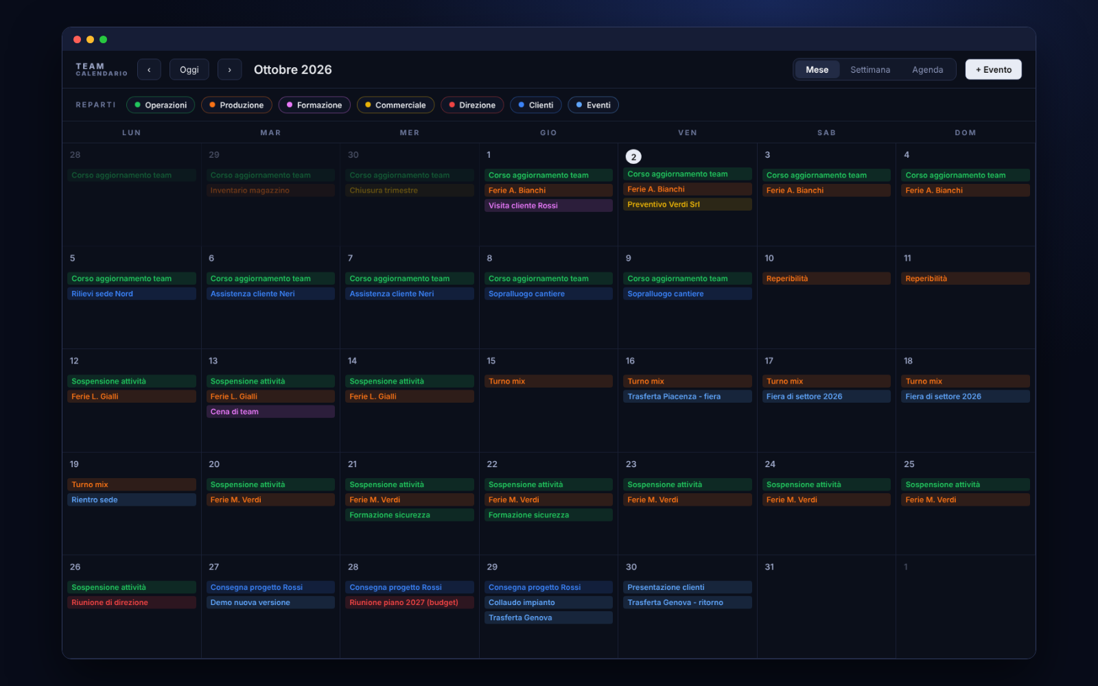Open Turno mix event on Thursday 15
Viewport: 1098px width, 686px height.
(x=548, y=381)
